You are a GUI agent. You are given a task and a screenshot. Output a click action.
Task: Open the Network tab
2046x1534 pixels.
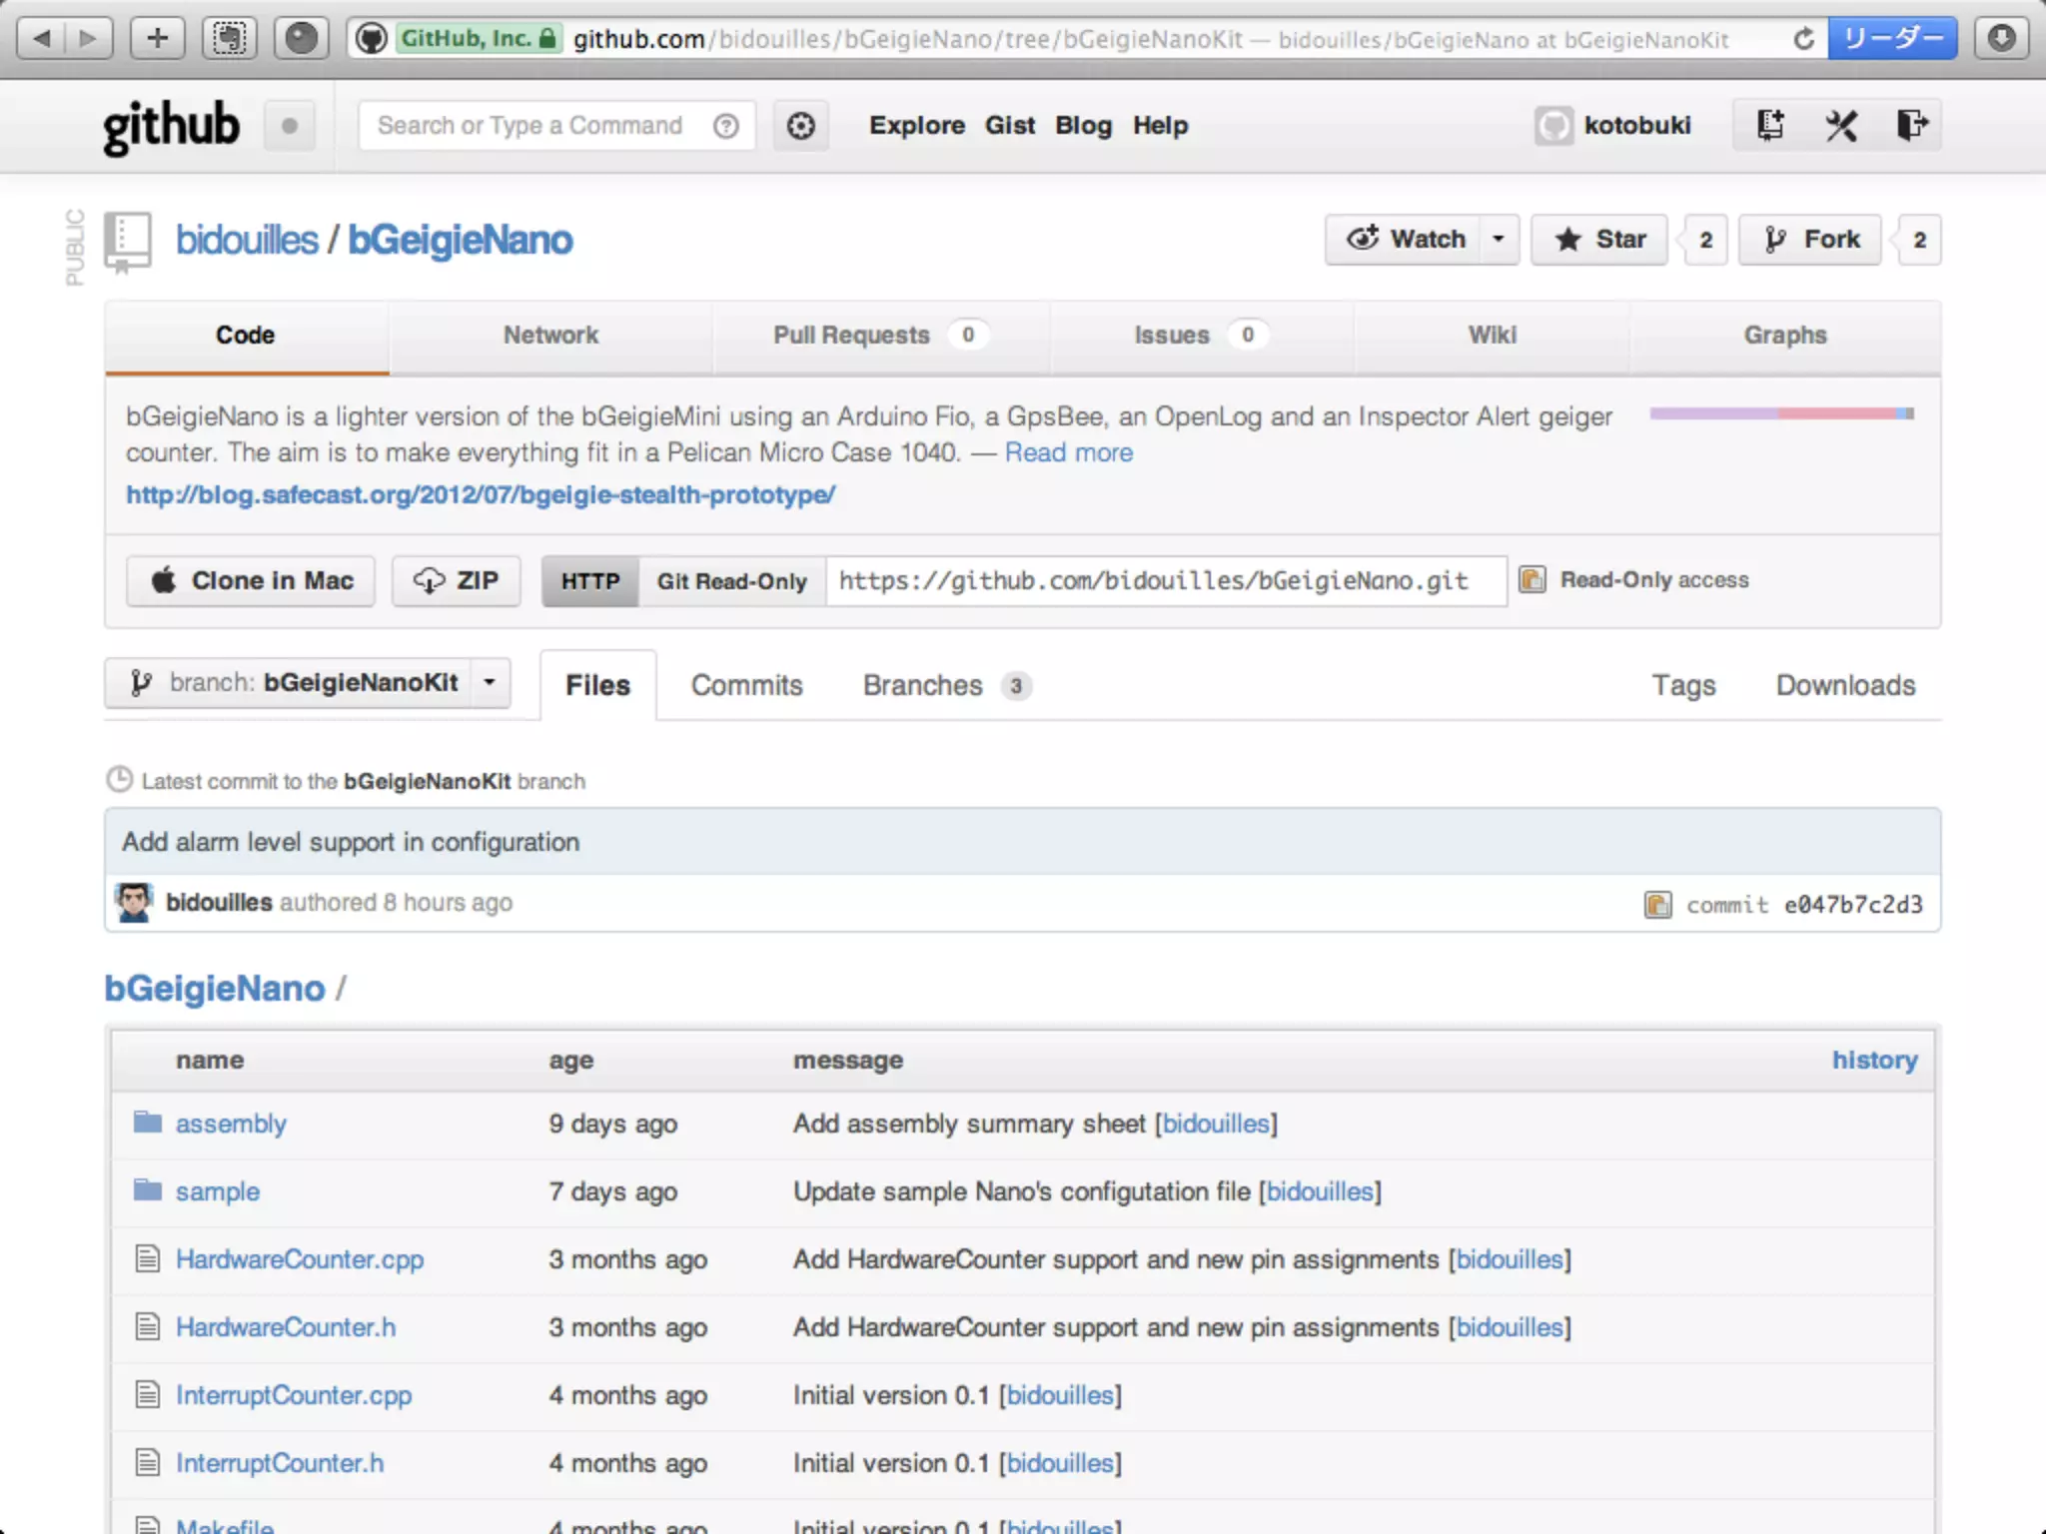click(550, 336)
